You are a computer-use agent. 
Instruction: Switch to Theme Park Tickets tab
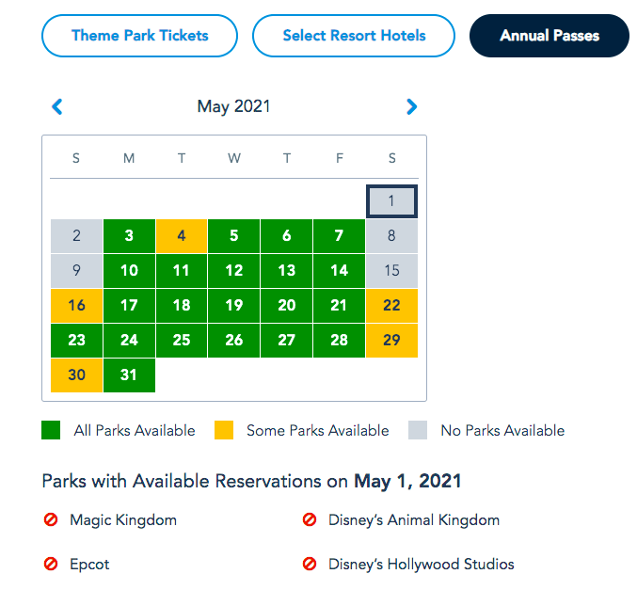pyautogui.click(x=139, y=36)
